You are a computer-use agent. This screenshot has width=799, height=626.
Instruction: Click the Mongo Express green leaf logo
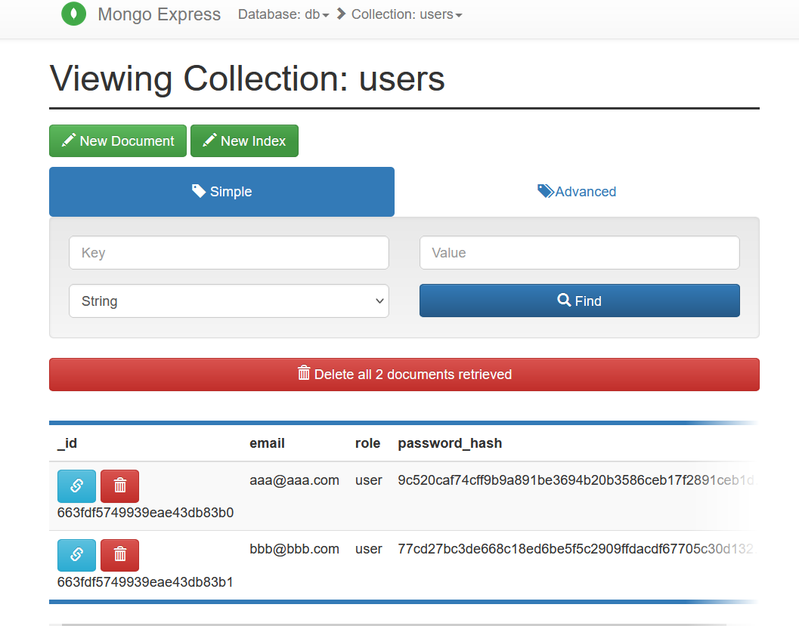74,14
